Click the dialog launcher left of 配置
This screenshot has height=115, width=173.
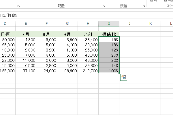[x=18, y=6]
